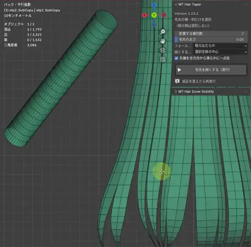The width and height of the screenshot is (251, 247).
Task: Click the info icon beside 設定を変えたら再実行
Action: (x=177, y=81)
